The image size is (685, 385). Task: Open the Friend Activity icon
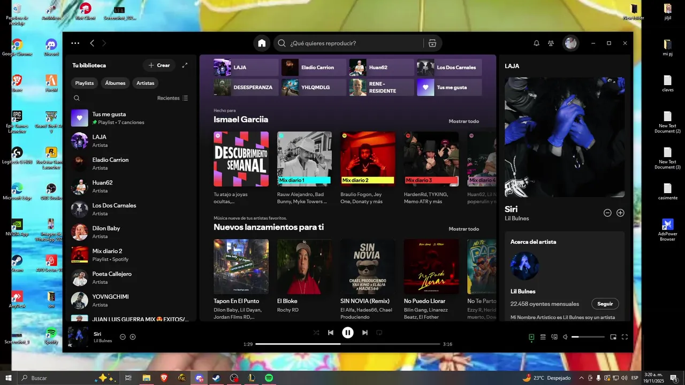[x=551, y=43]
